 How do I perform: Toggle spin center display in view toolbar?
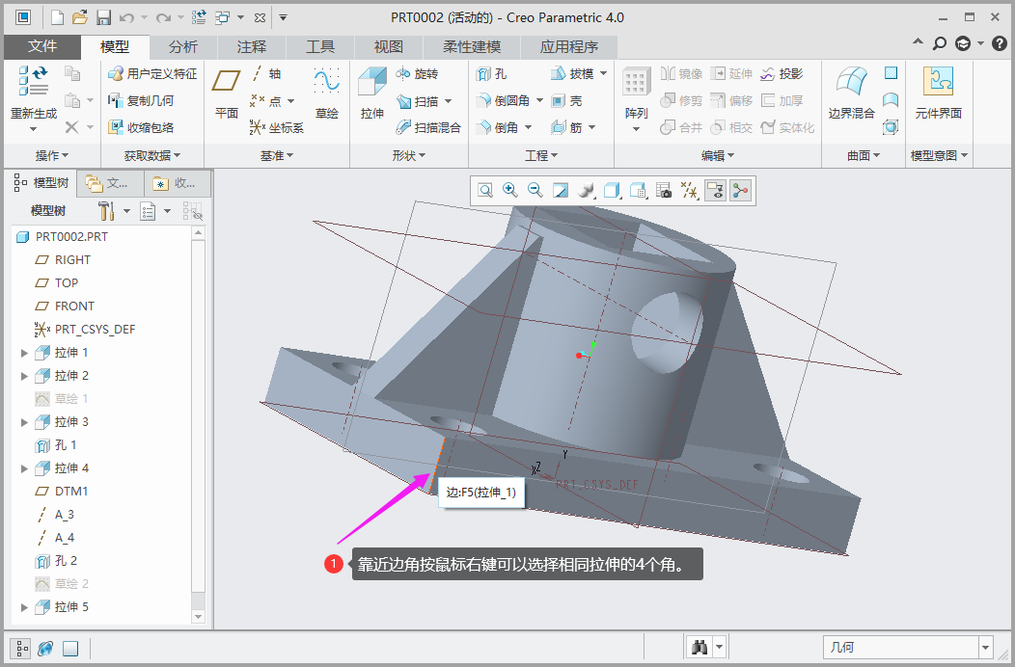(740, 191)
